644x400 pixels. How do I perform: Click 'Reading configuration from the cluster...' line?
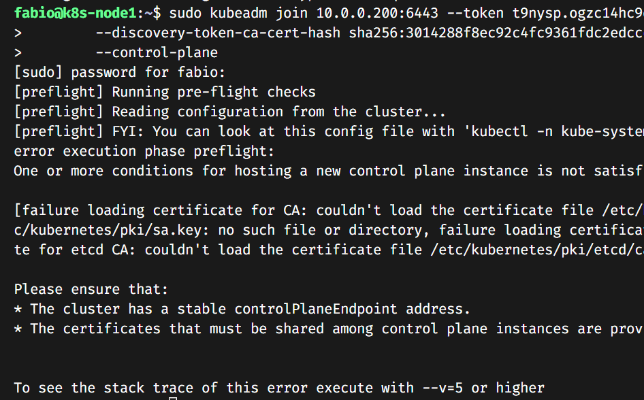pyautogui.click(x=278, y=112)
